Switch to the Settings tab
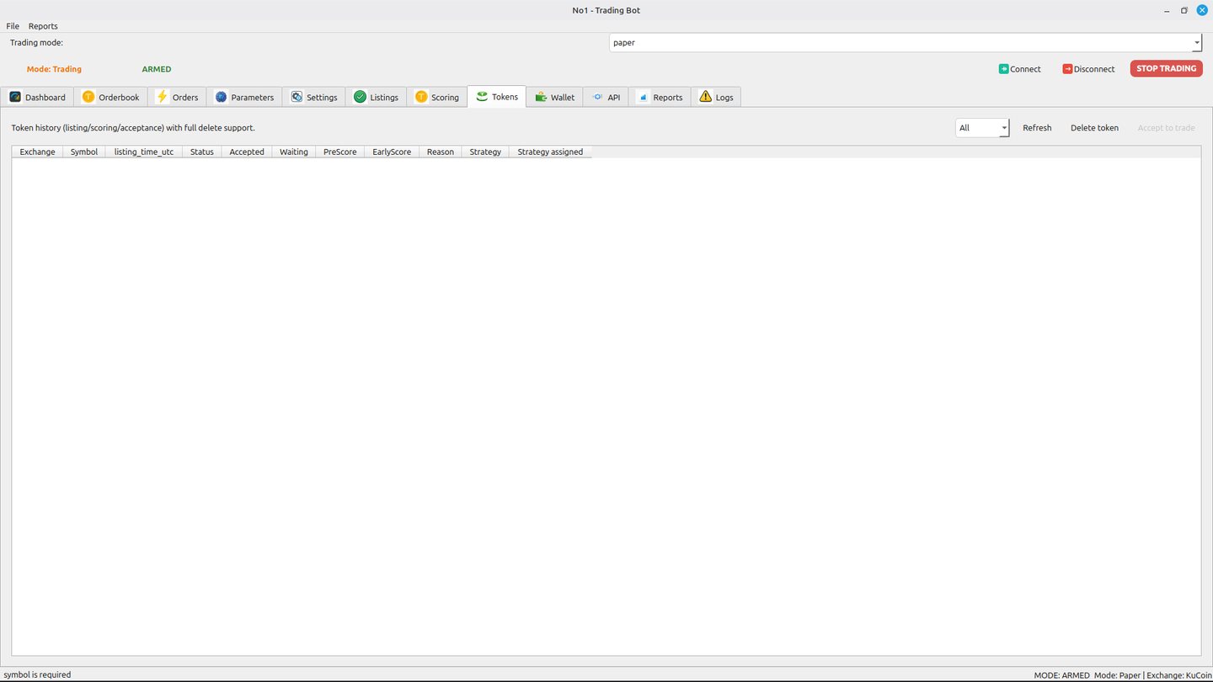This screenshot has height=682, width=1213. [313, 97]
